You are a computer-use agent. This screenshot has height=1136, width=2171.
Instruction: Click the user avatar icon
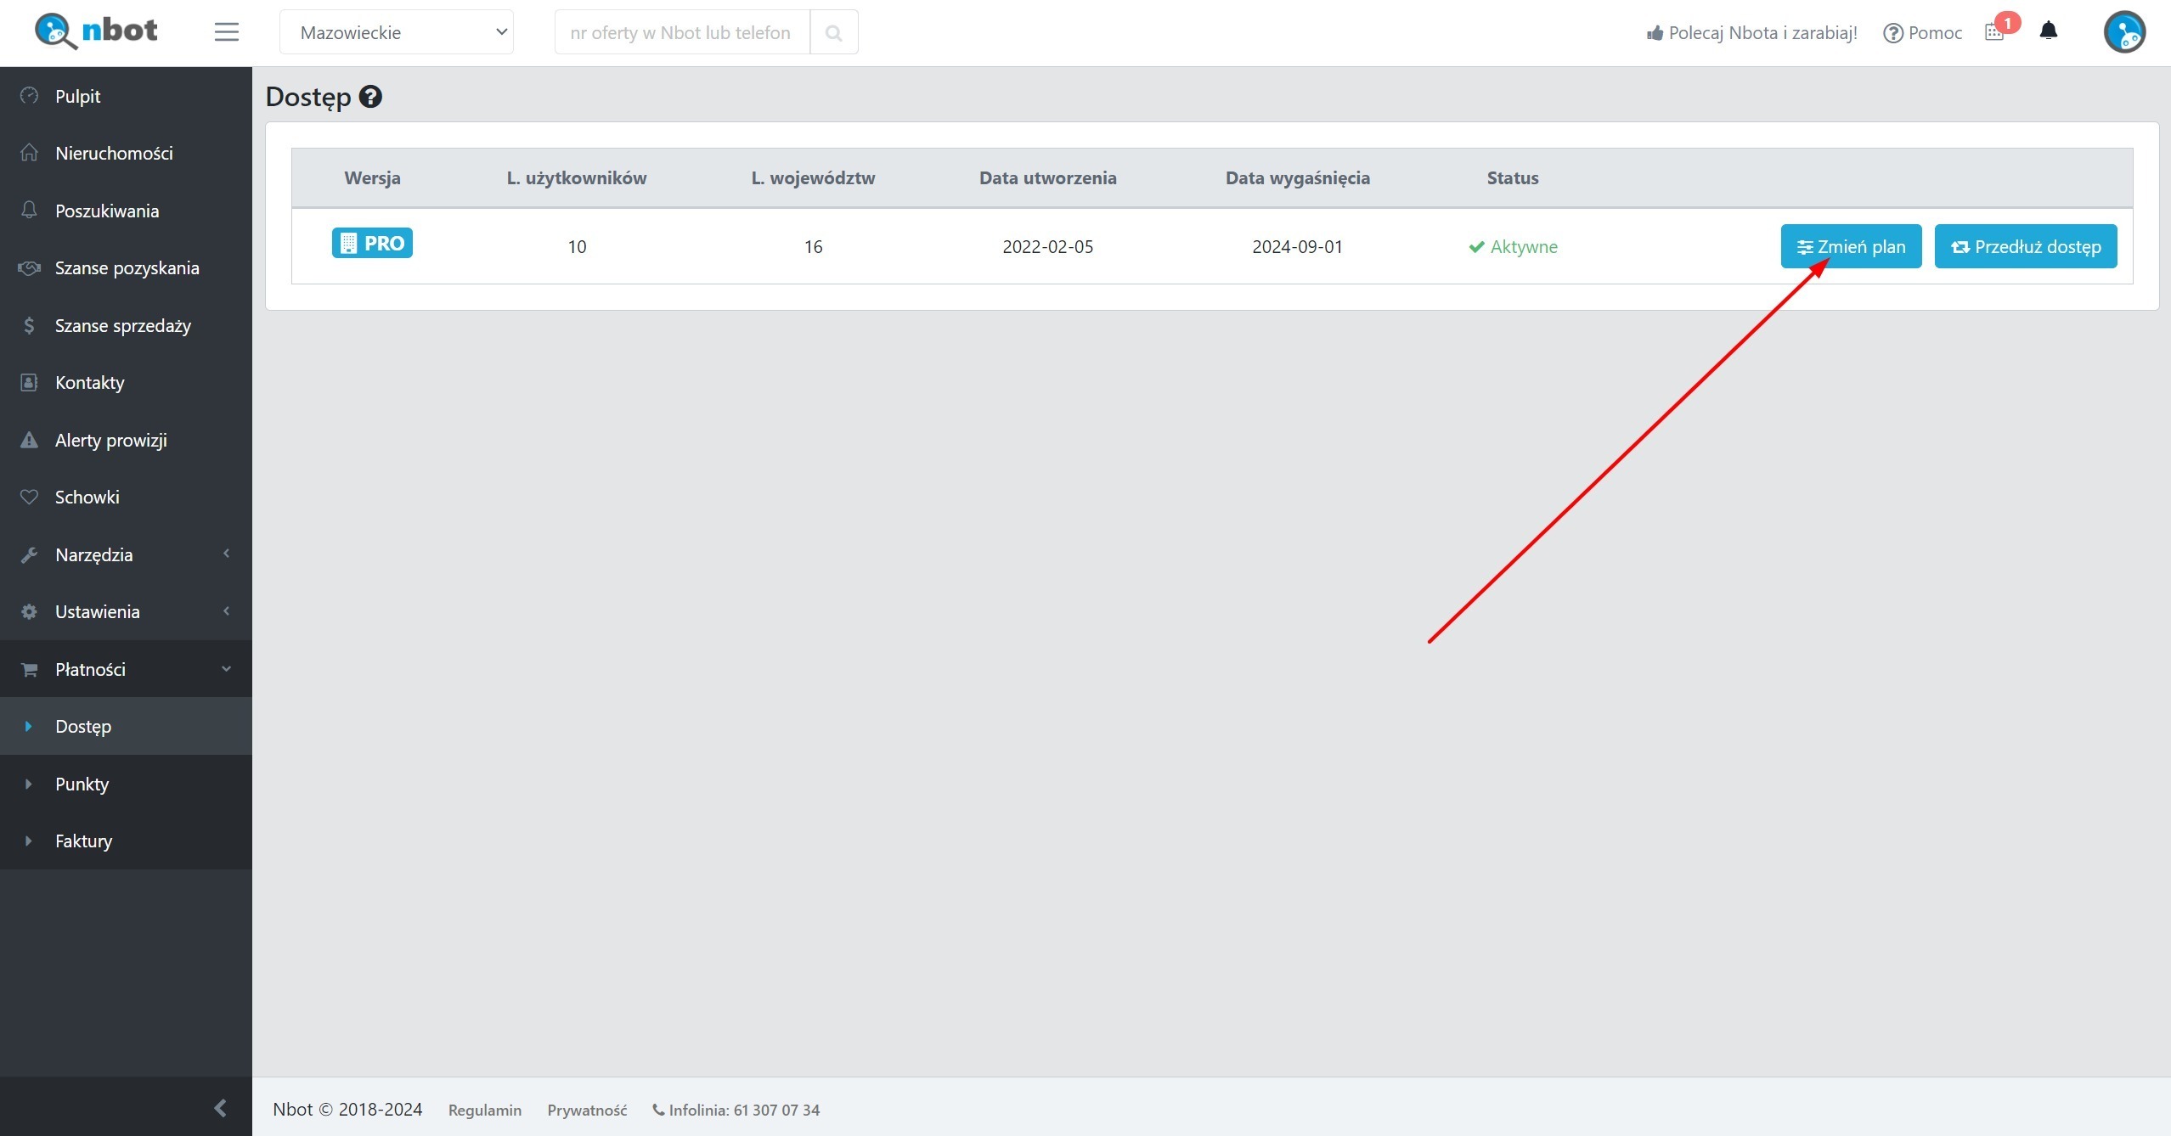[2123, 32]
